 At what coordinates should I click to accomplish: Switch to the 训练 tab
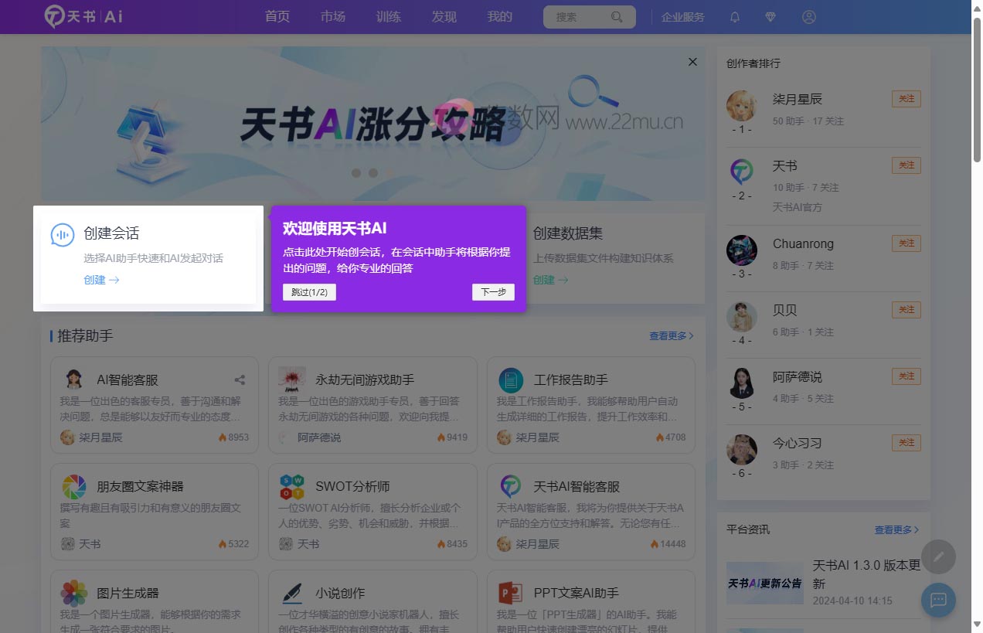point(388,16)
